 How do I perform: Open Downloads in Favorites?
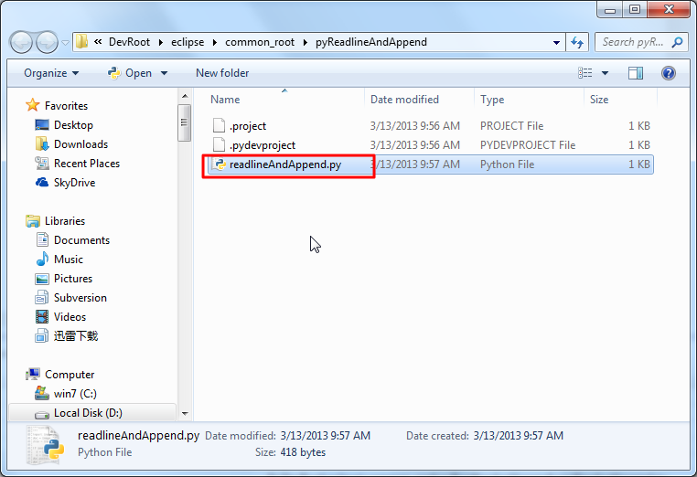coord(80,144)
